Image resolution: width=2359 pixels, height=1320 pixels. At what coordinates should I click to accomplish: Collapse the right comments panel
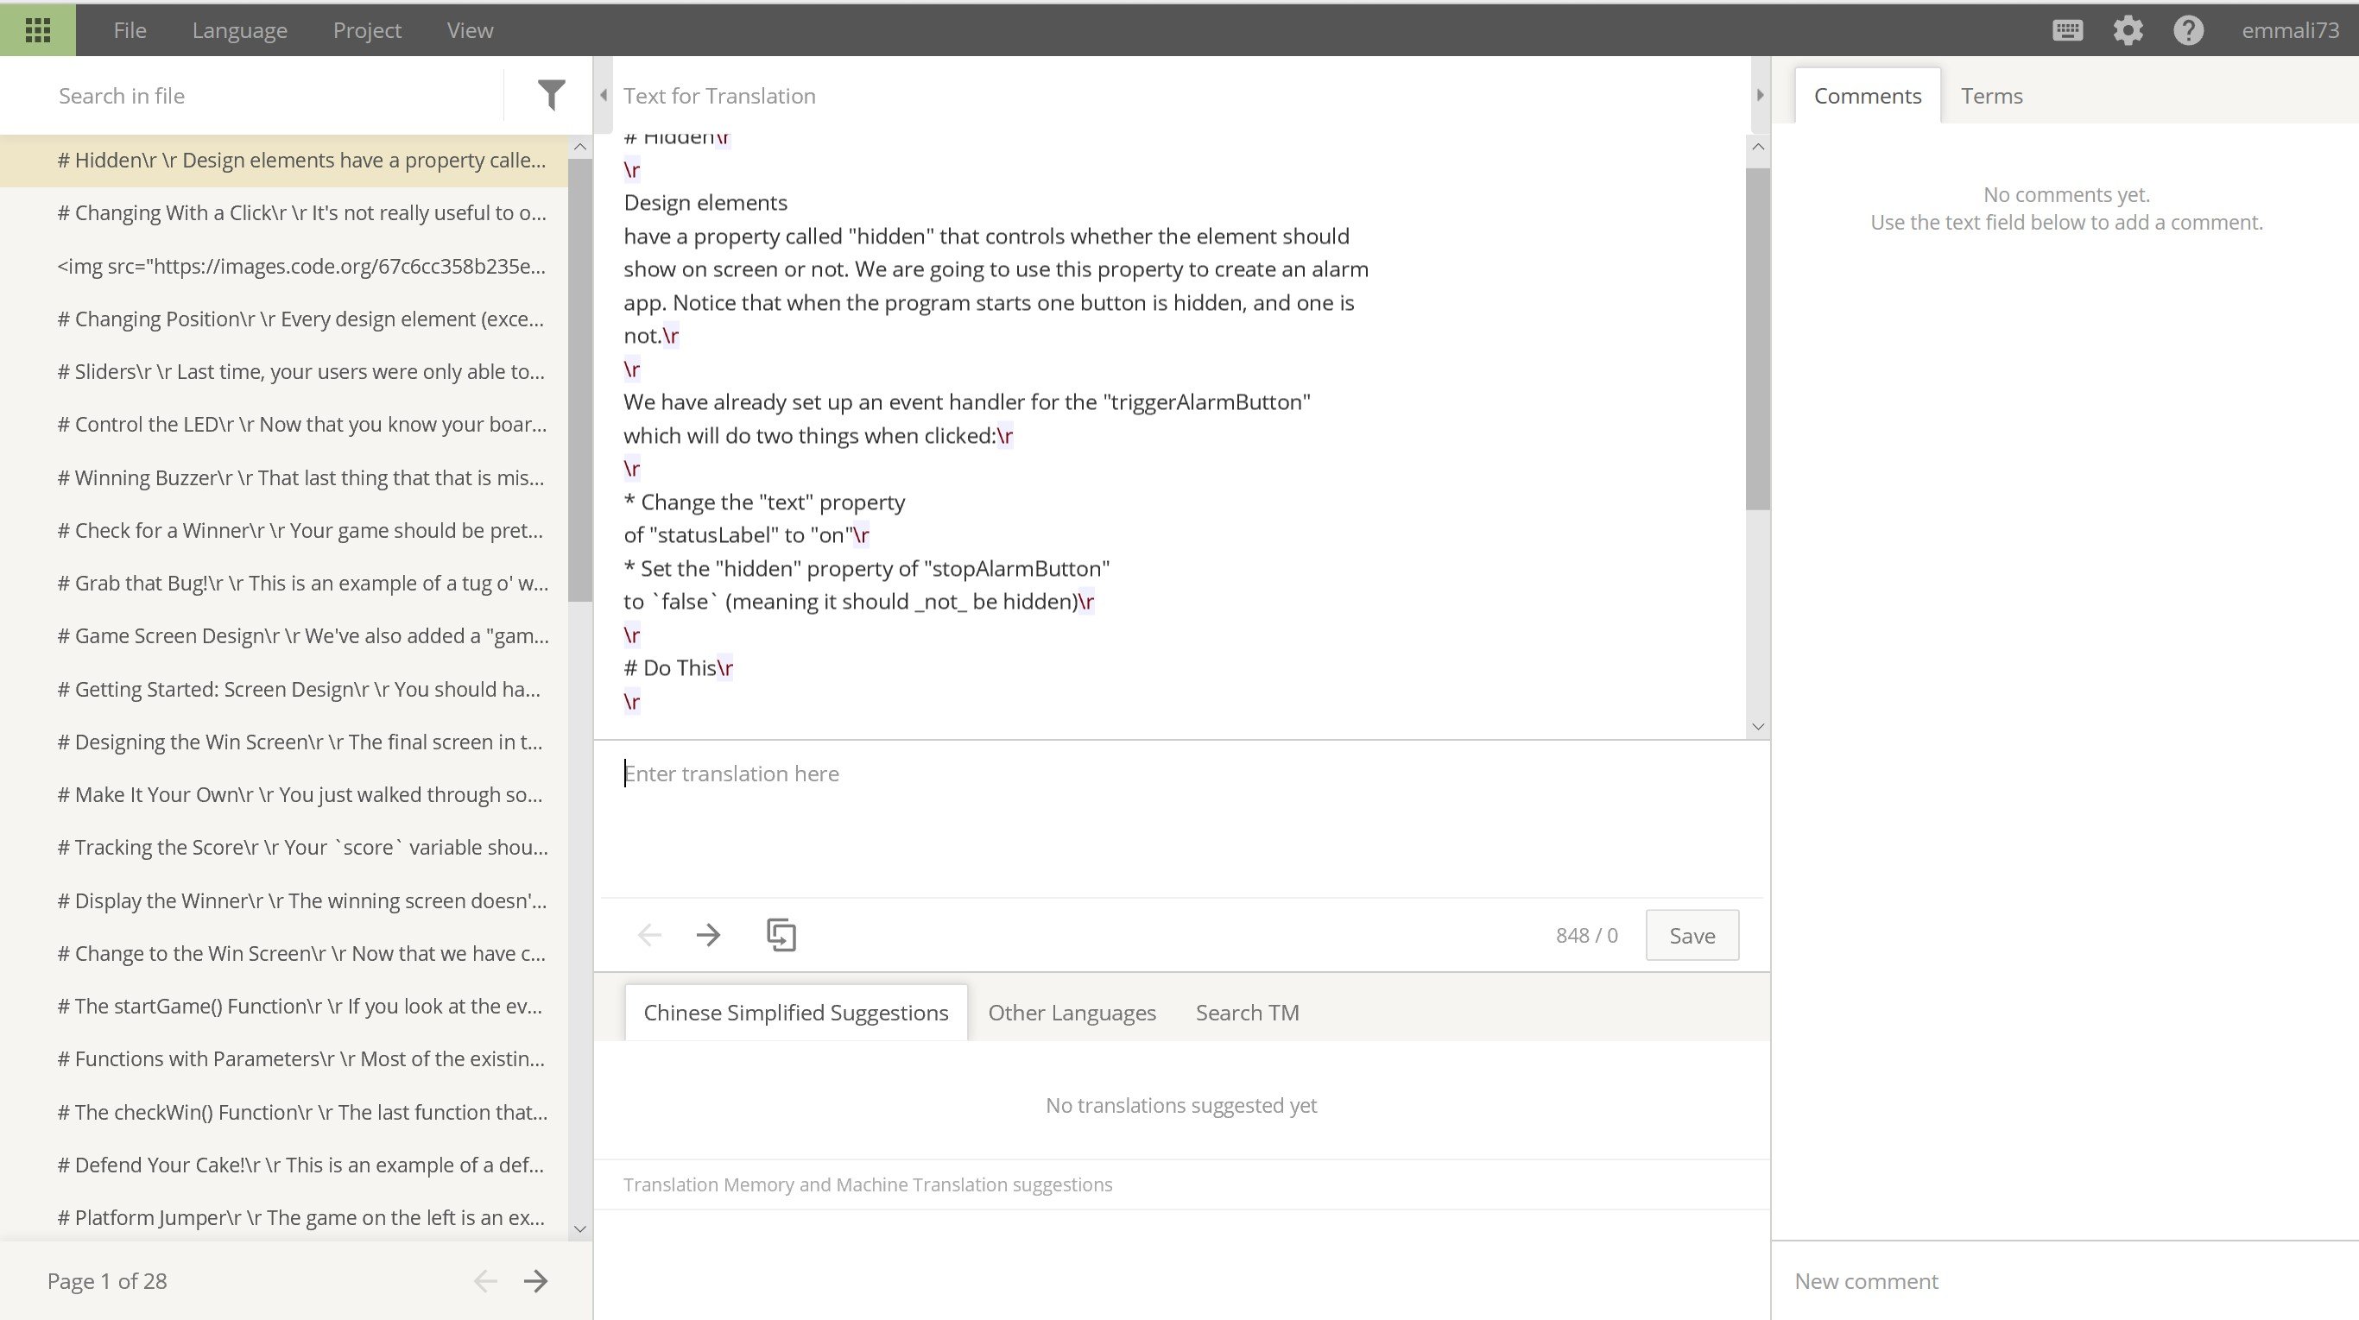coord(1759,95)
